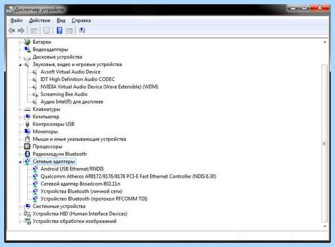Click the Properties toolbar icon
Image resolution: width=335 pixels, height=247 pixels.
click(46, 31)
